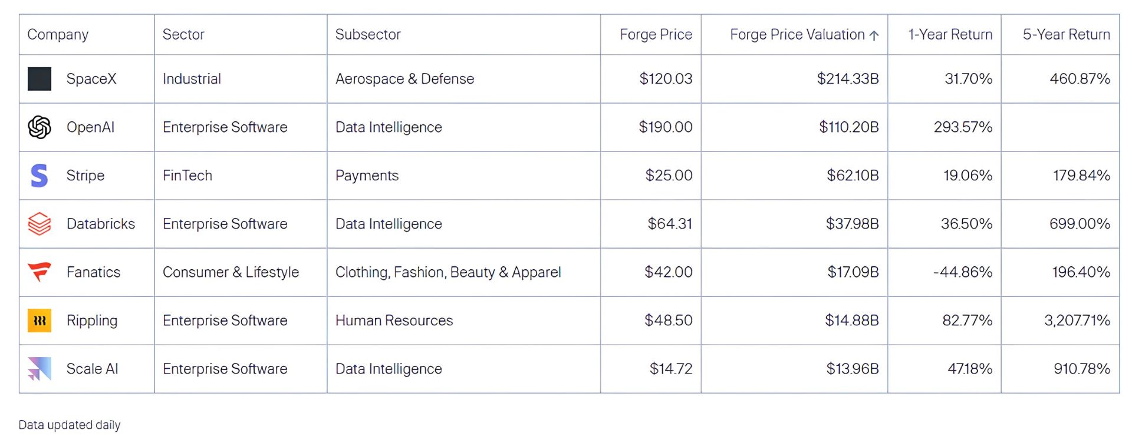Open the Rippling company name link
This screenshot has height=436, width=1132.
tap(92, 321)
